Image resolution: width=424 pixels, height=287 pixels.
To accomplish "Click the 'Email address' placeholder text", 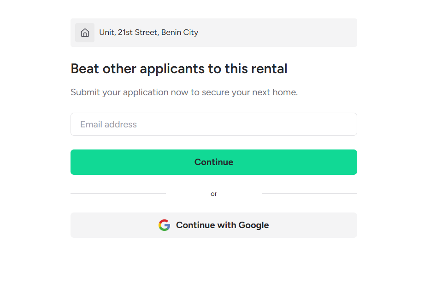I will coord(108,125).
